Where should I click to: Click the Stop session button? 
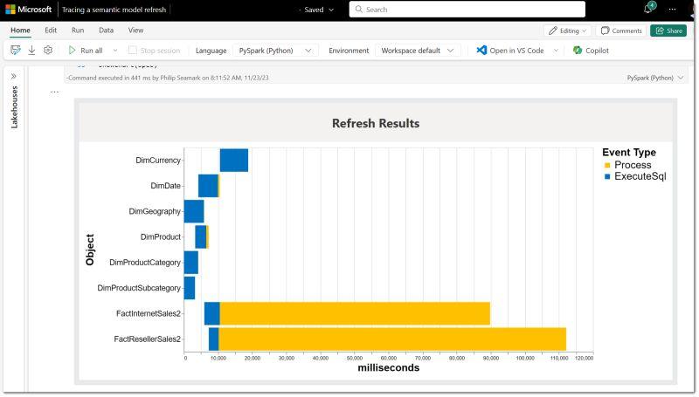click(155, 51)
